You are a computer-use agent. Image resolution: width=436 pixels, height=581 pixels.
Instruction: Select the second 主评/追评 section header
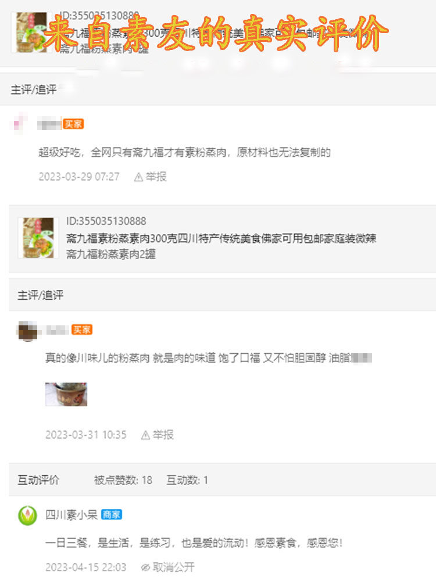coord(41,295)
